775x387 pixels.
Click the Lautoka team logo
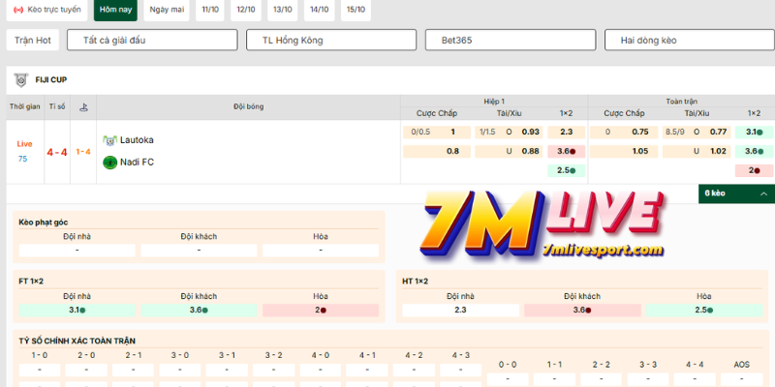click(x=109, y=140)
